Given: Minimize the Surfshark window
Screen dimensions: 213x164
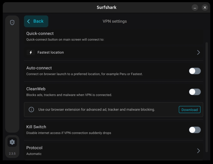Looking at the screenshot, I should tap(195, 8).
